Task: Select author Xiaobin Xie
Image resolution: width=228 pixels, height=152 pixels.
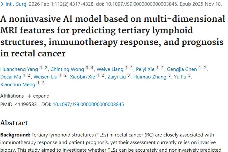Action: [83, 77]
